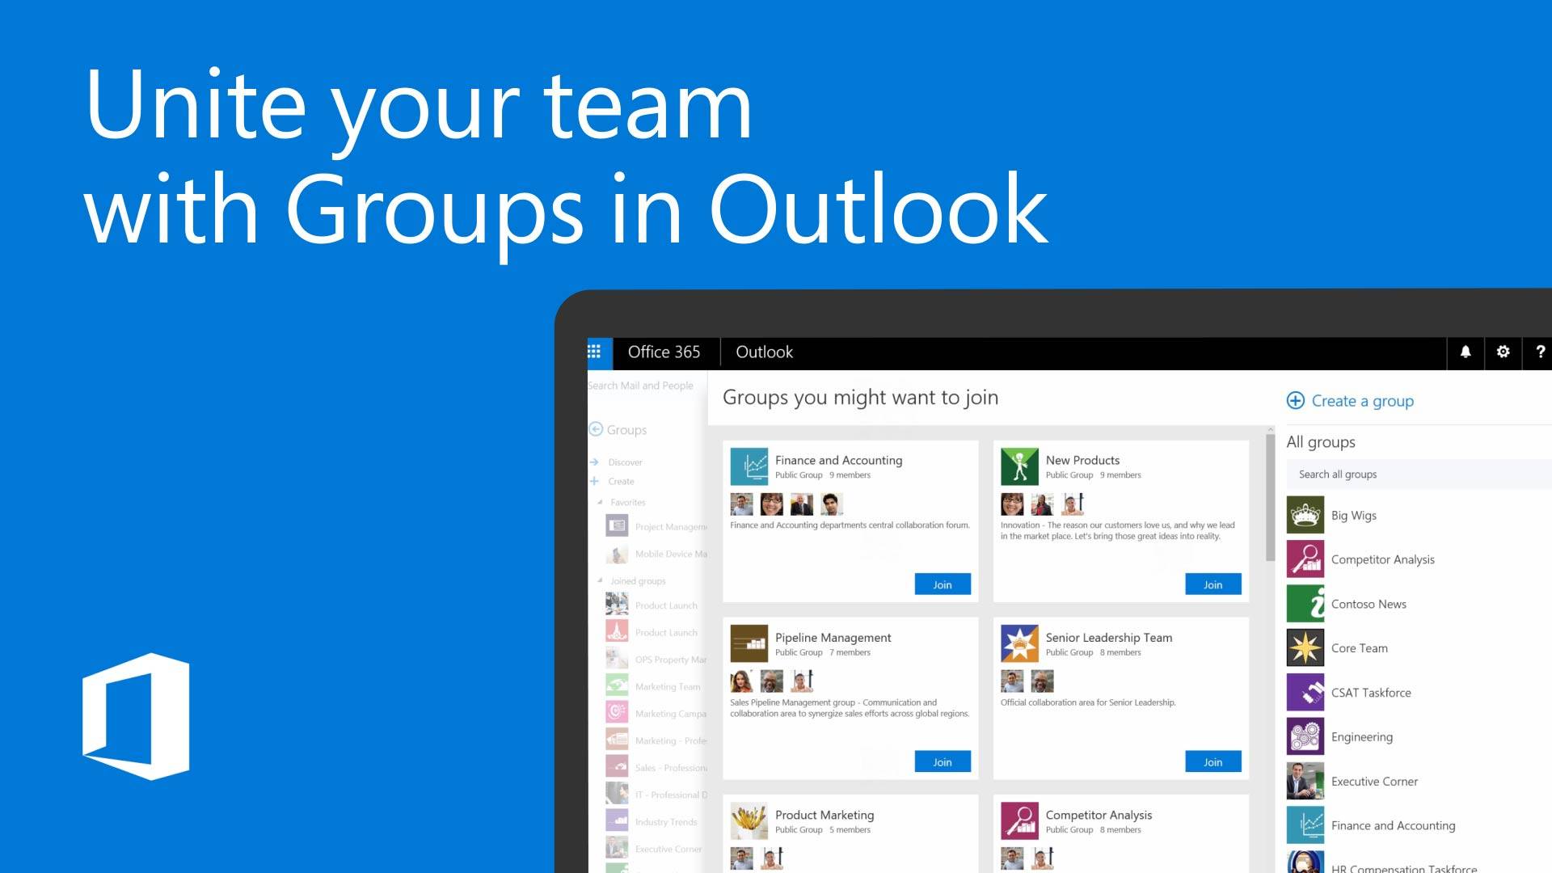Click the Discover option under Groups
1552x873 pixels.
click(626, 462)
